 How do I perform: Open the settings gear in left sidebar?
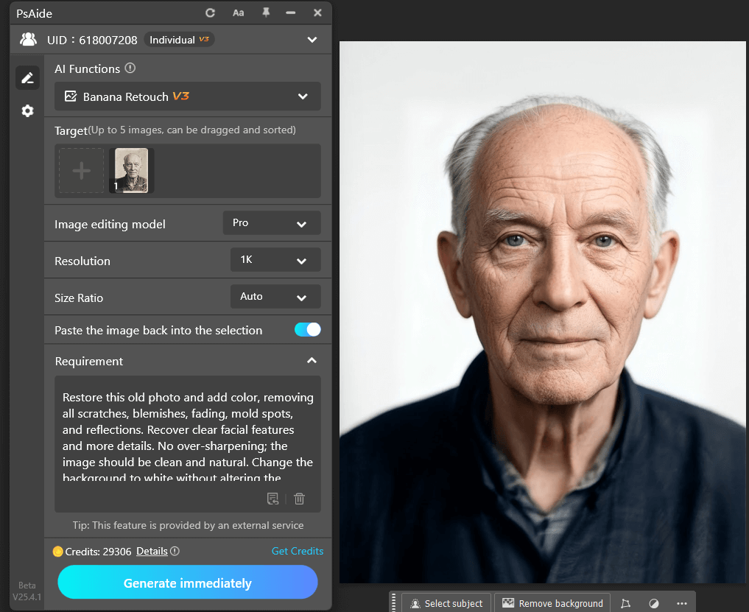(x=27, y=110)
